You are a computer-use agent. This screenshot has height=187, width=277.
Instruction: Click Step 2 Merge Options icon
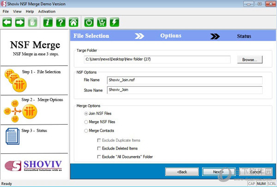pos(20,111)
